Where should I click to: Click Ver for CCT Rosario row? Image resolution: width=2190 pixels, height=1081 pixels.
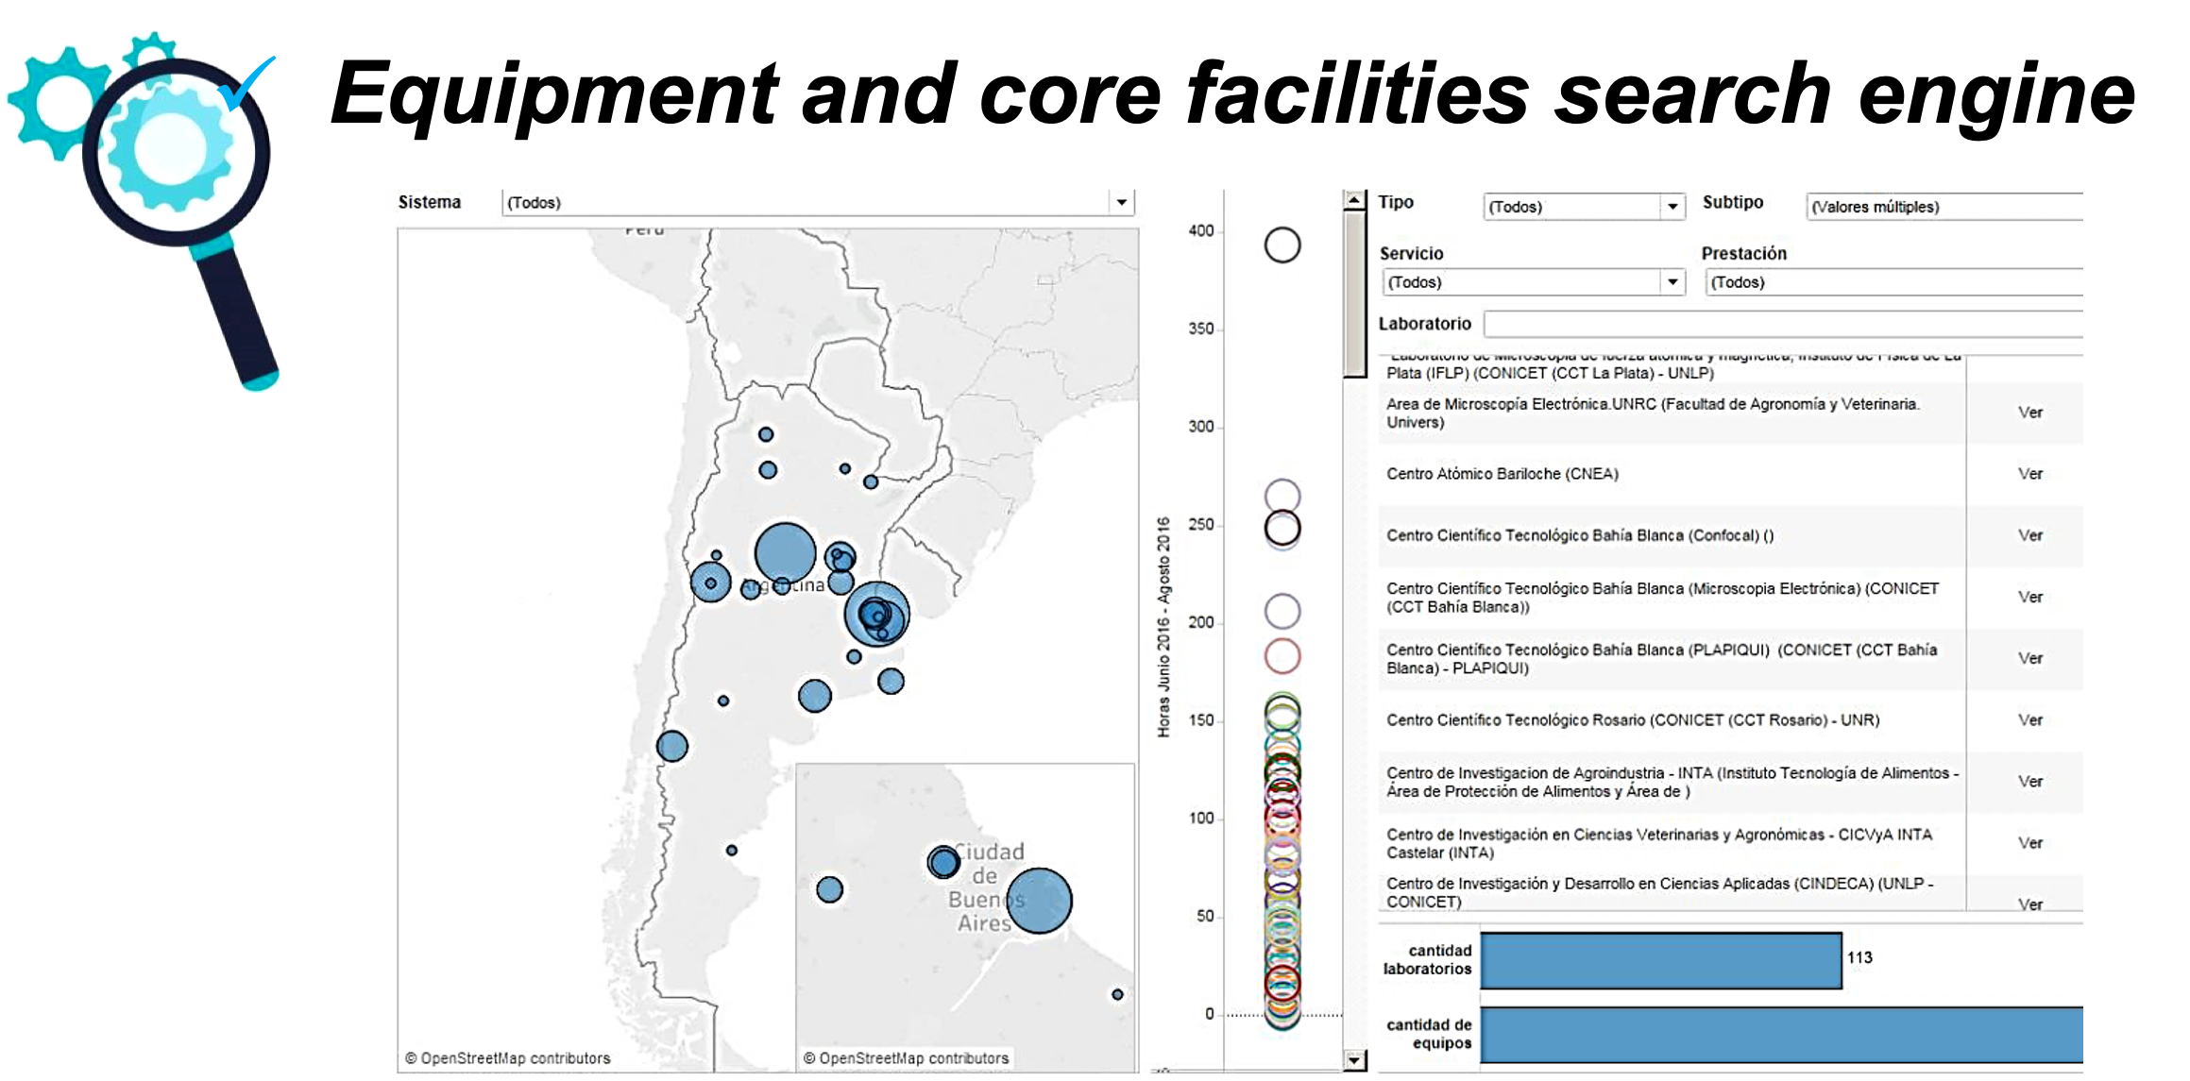point(2029,720)
